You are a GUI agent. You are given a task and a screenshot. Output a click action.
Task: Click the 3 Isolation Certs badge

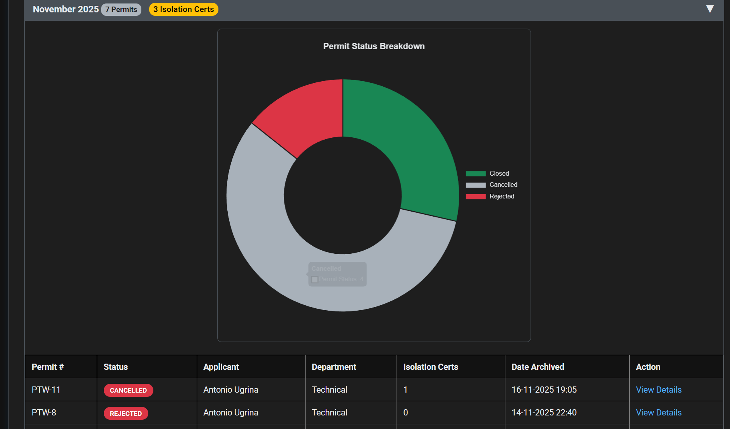(x=184, y=9)
